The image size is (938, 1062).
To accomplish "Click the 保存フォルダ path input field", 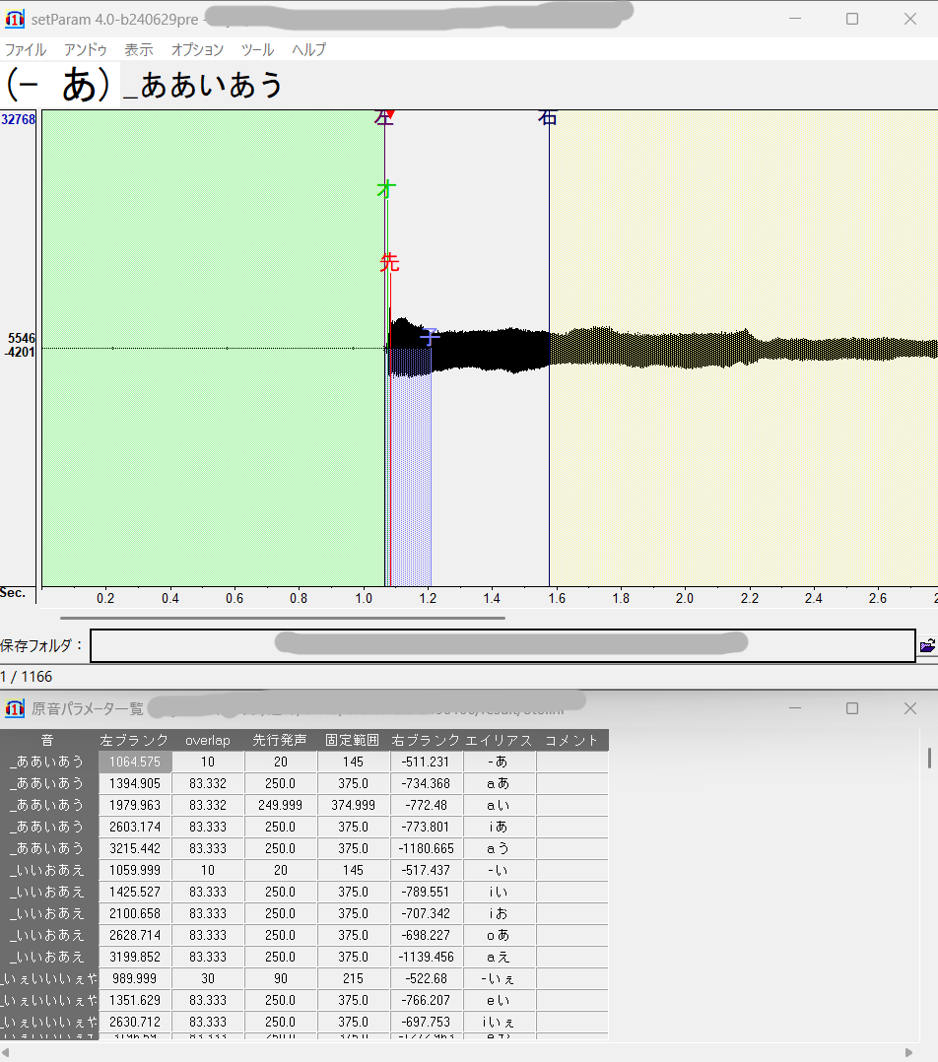I will click(503, 645).
